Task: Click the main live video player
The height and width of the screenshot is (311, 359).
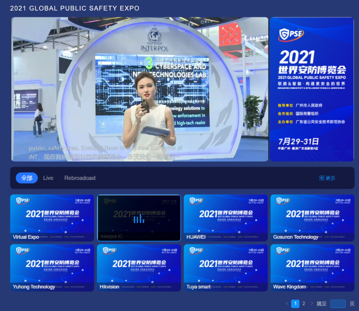Action: click(x=140, y=89)
